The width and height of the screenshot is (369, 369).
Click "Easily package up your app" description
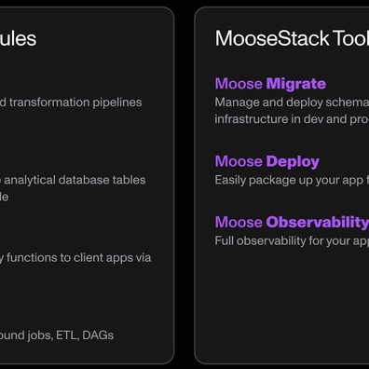coord(292,180)
